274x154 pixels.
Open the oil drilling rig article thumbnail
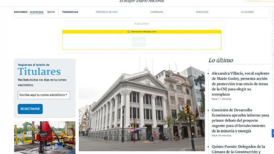pos(45,138)
